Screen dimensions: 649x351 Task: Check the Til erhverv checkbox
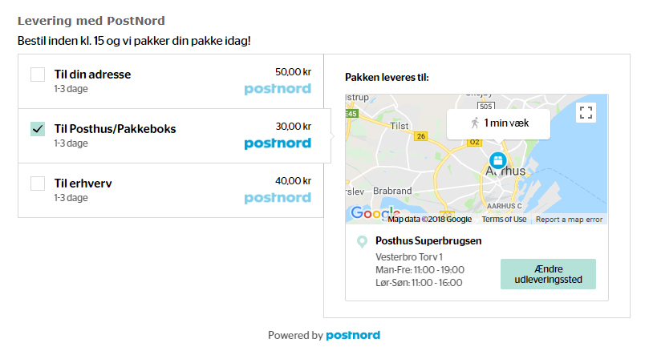(x=38, y=184)
